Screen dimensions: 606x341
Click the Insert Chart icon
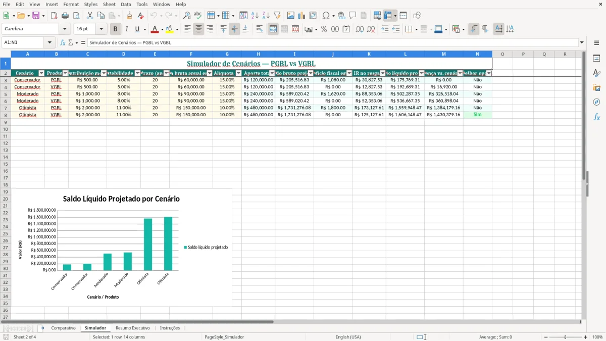point(302,16)
